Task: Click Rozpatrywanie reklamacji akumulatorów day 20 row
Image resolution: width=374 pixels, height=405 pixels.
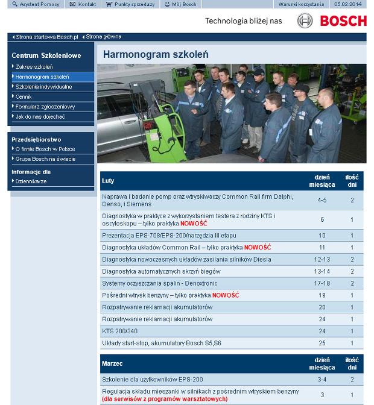Action: (232, 307)
